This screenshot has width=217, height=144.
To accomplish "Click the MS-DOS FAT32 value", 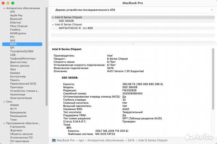I will tap(105, 134).
